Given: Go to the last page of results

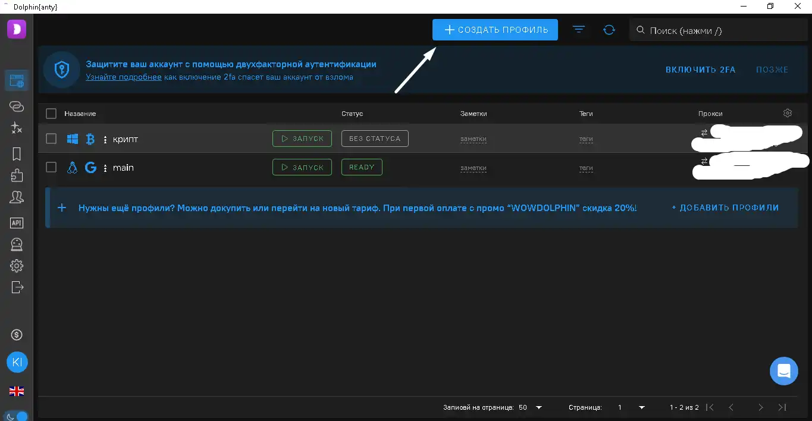Looking at the screenshot, I should (782, 407).
